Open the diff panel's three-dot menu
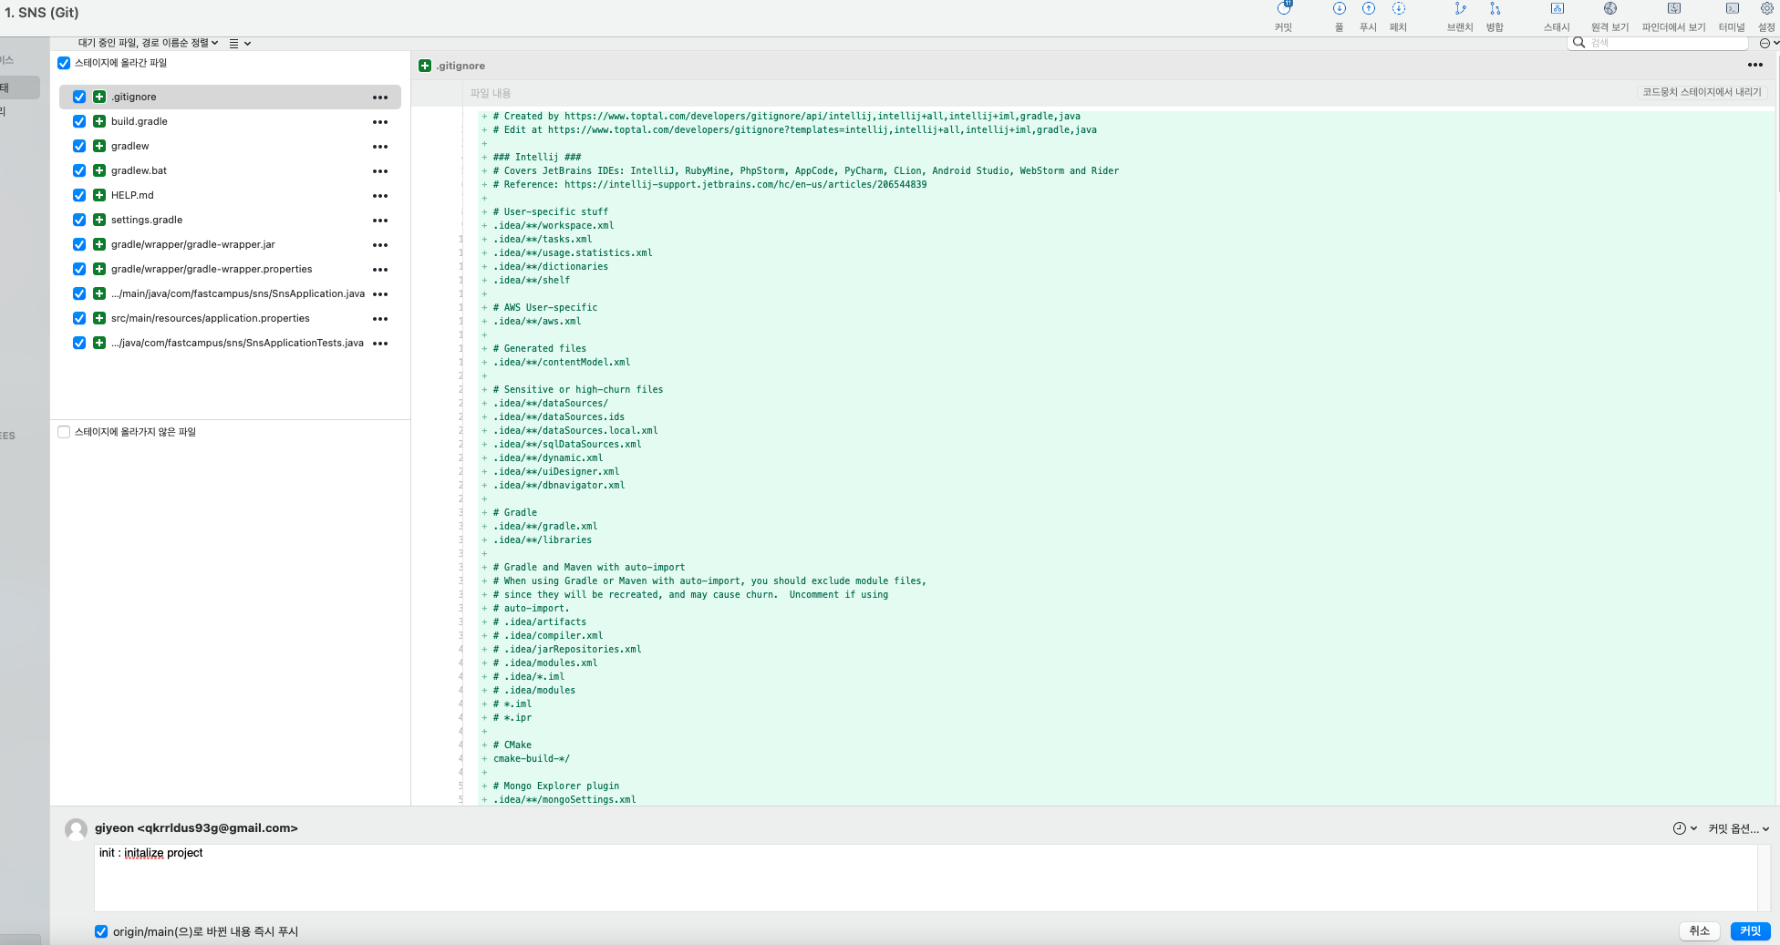This screenshot has width=1780, height=945. (x=1755, y=65)
